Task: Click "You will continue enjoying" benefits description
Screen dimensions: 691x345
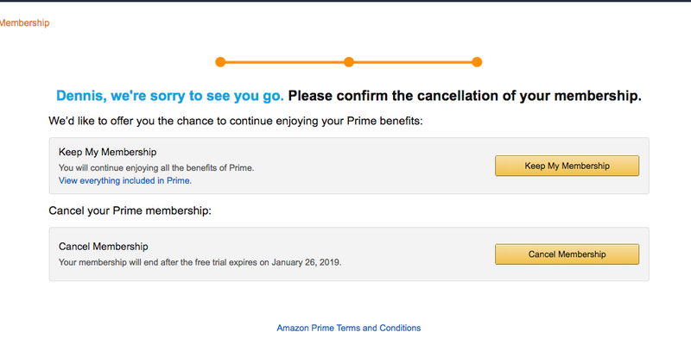Action: [x=155, y=167]
